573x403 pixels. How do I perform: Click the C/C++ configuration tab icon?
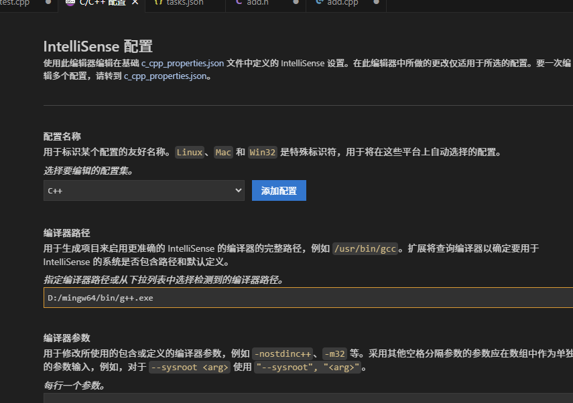pos(70,3)
